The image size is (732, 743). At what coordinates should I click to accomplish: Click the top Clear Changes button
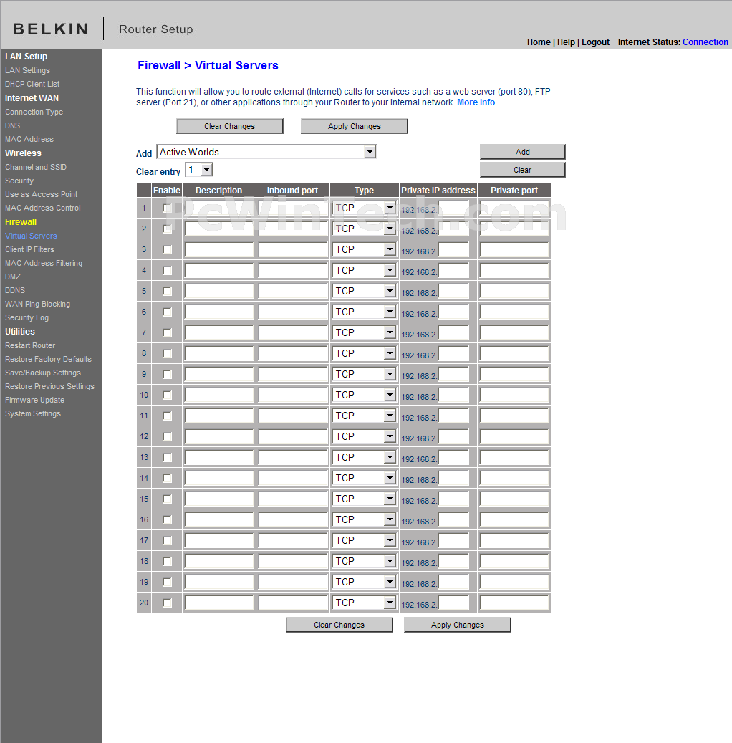(x=230, y=127)
